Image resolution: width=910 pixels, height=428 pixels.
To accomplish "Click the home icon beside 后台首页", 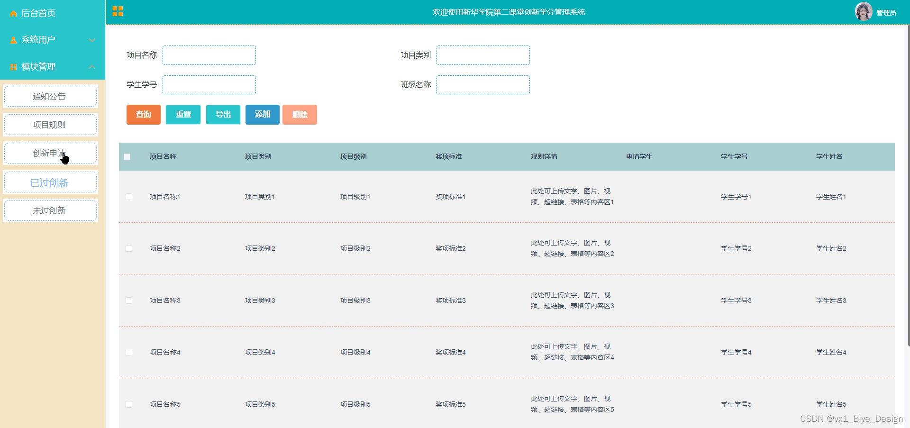I will [x=13, y=14].
